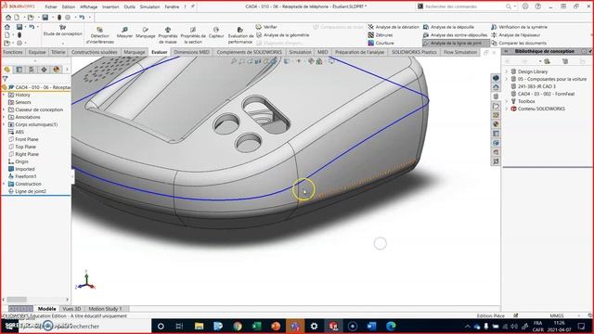Open Analyse des contre-dépouilles

pyautogui.click(x=455, y=35)
